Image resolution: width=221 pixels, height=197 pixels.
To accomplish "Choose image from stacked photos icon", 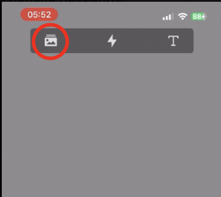I will pyautogui.click(x=51, y=41).
